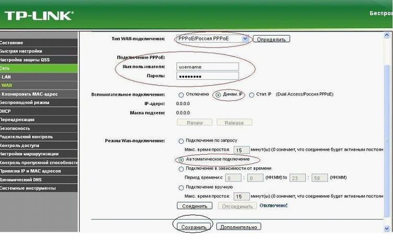Click the Dual Access/Россия PPPoE note
The height and width of the screenshot is (243, 393).
[305, 95]
